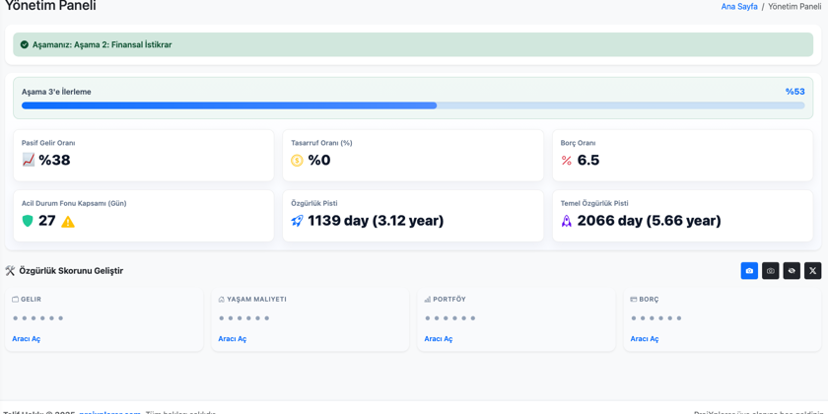Click the red percent icon beside 6.5
828x414 pixels.
[567, 160]
